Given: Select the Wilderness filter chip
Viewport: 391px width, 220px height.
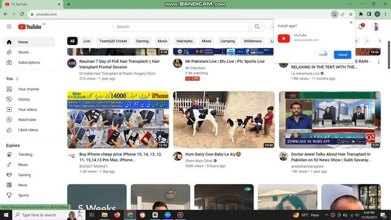Looking at the screenshot, I should [x=252, y=41].
